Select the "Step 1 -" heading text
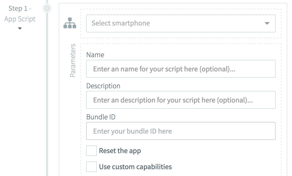The image size is (292, 176). (20, 8)
